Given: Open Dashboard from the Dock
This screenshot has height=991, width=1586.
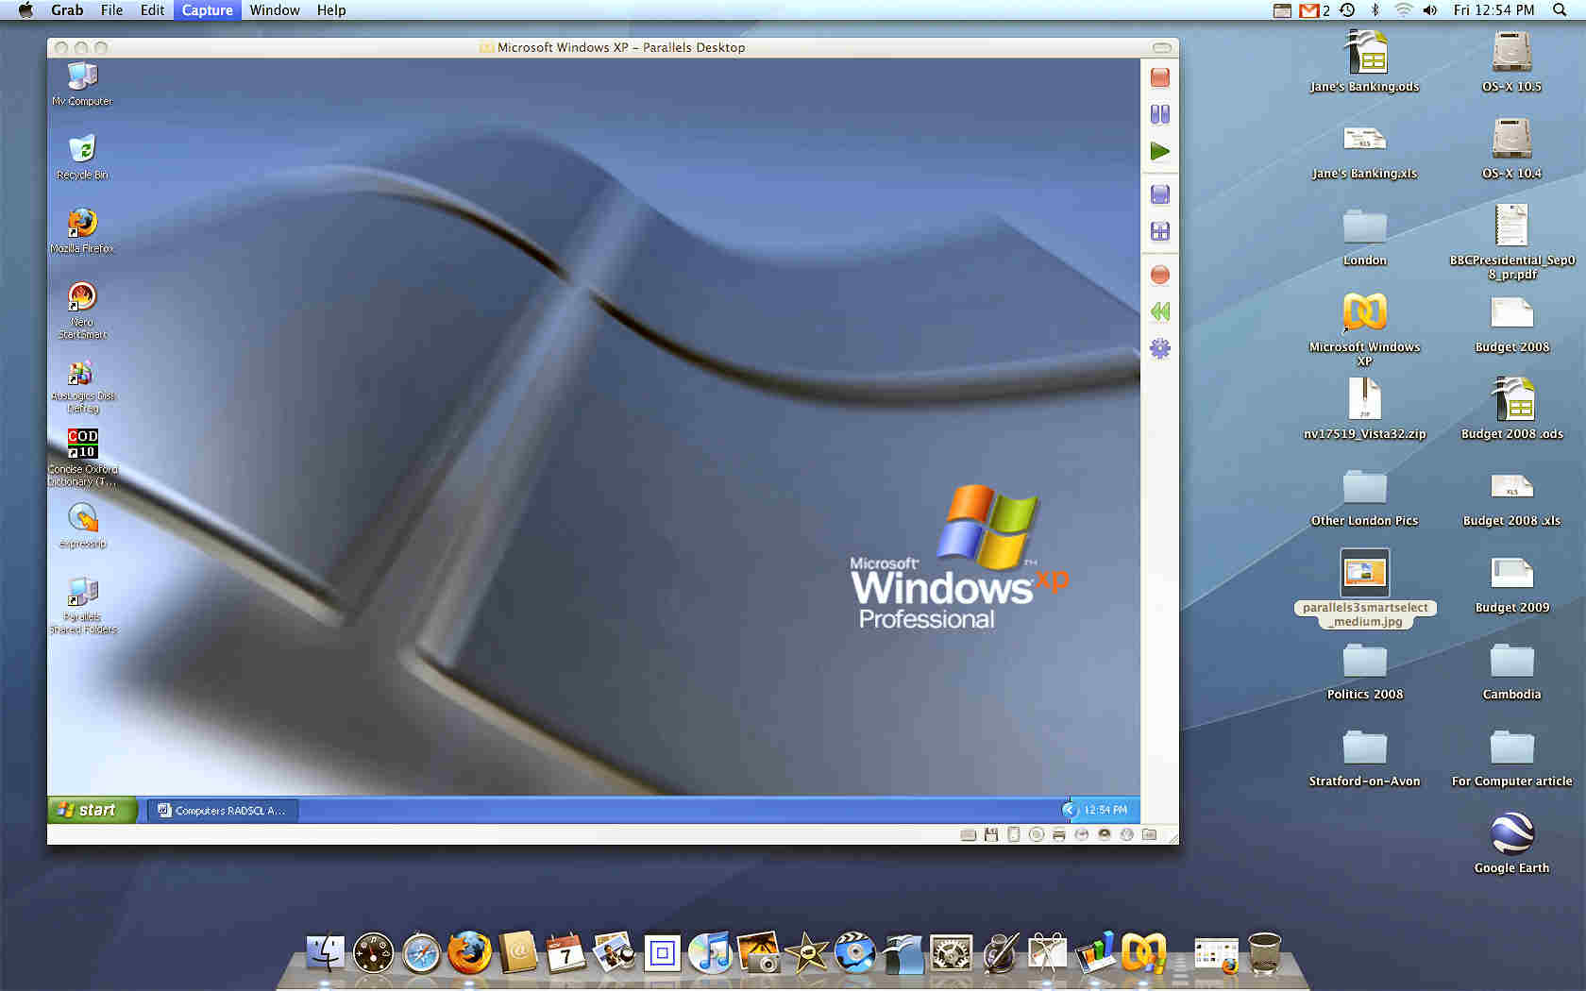Looking at the screenshot, I should coord(374,953).
